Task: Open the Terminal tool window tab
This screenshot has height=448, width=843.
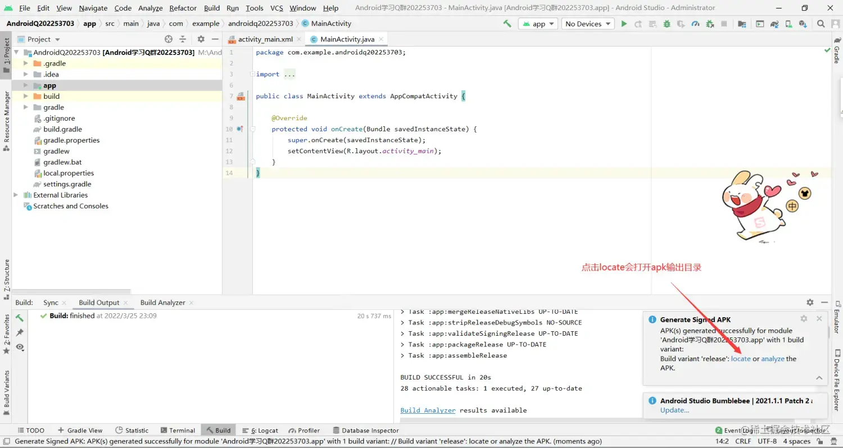Action: tap(178, 431)
